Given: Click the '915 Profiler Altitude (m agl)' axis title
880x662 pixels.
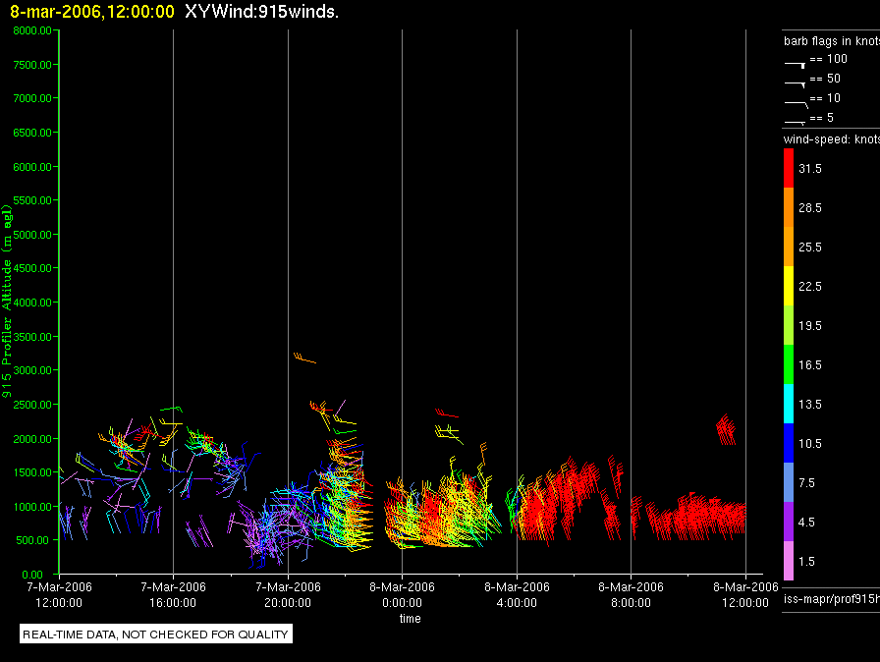Looking at the screenshot, I should [x=7, y=302].
